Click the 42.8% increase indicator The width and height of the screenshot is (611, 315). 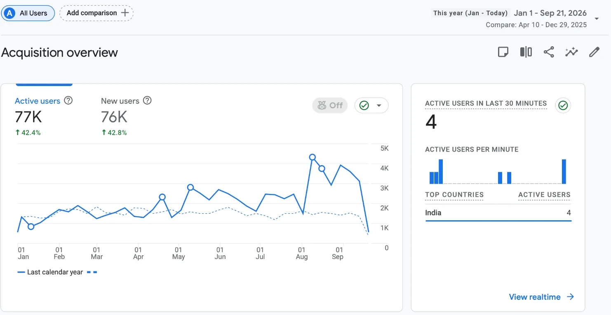click(114, 133)
